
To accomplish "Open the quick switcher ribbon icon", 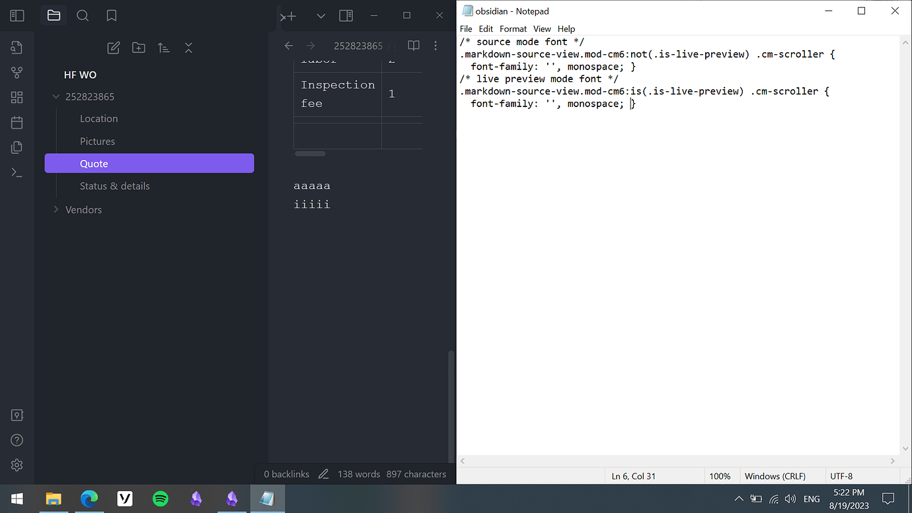I will (x=17, y=47).
